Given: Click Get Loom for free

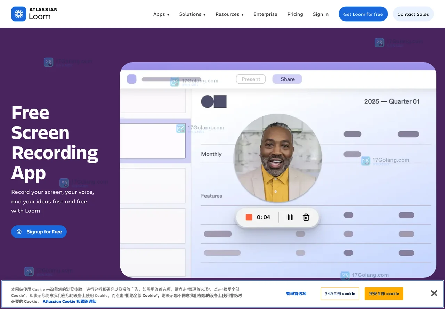Looking at the screenshot, I should [363, 14].
